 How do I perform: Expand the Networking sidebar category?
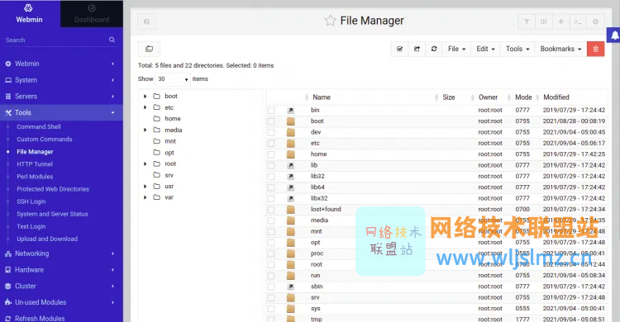coord(61,253)
